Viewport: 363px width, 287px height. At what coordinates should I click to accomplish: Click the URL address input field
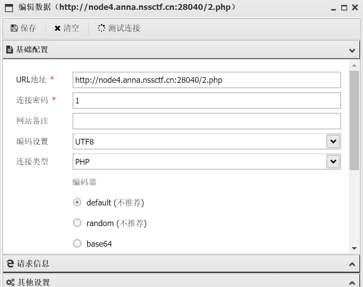click(207, 80)
